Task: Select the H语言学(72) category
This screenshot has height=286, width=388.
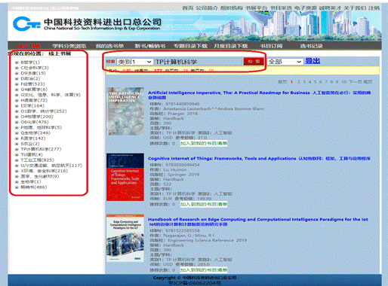Action: pos(34,100)
